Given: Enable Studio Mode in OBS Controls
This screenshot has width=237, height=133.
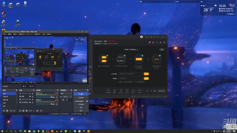Looking at the screenshot, I should [81, 104].
